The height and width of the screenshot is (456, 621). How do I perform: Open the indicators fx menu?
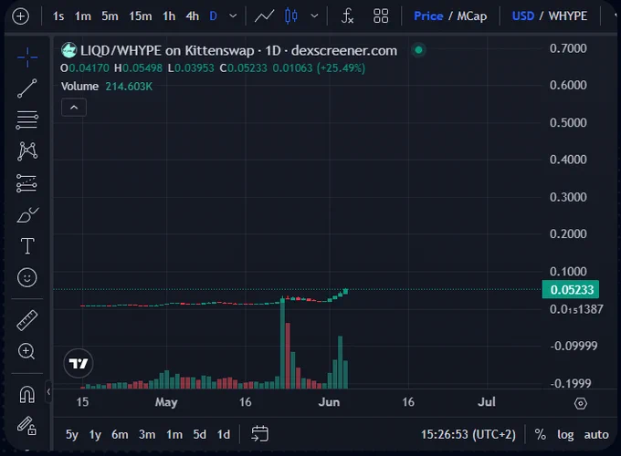point(347,16)
